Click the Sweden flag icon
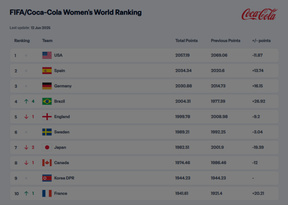 pyautogui.click(x=47, y=132)
